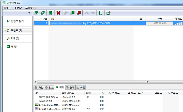Click the Stop torrent red square icon
The image size is (183, 112).
(79, 13)
